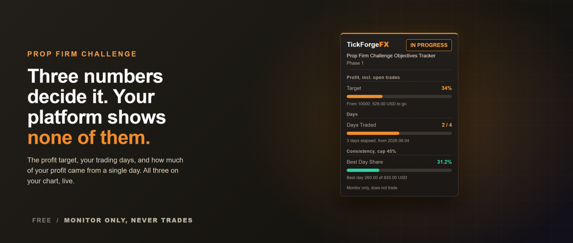Click 'Monitor only, does not trade' footer note
Image resolution: width=573 pixels, height=243 pixels.
[372, 188]
